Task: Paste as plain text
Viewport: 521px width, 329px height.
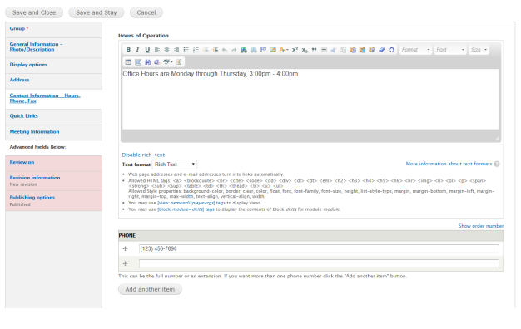Action: click(363, 50)
